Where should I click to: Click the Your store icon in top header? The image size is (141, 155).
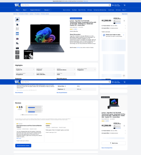[113, 5]
